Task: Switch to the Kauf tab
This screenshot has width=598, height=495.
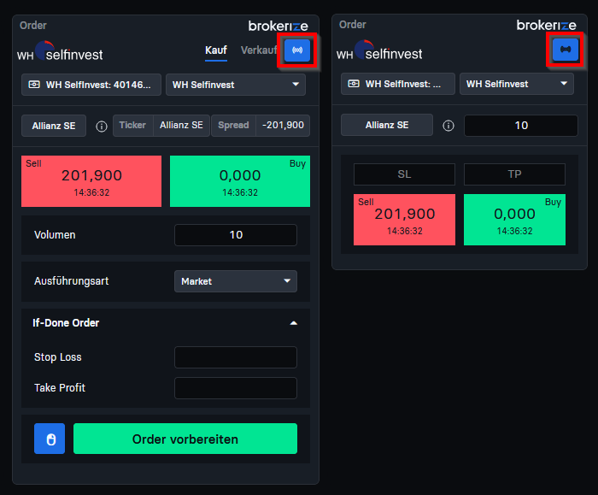Action: pyautogui.click(x=216, y=50)
